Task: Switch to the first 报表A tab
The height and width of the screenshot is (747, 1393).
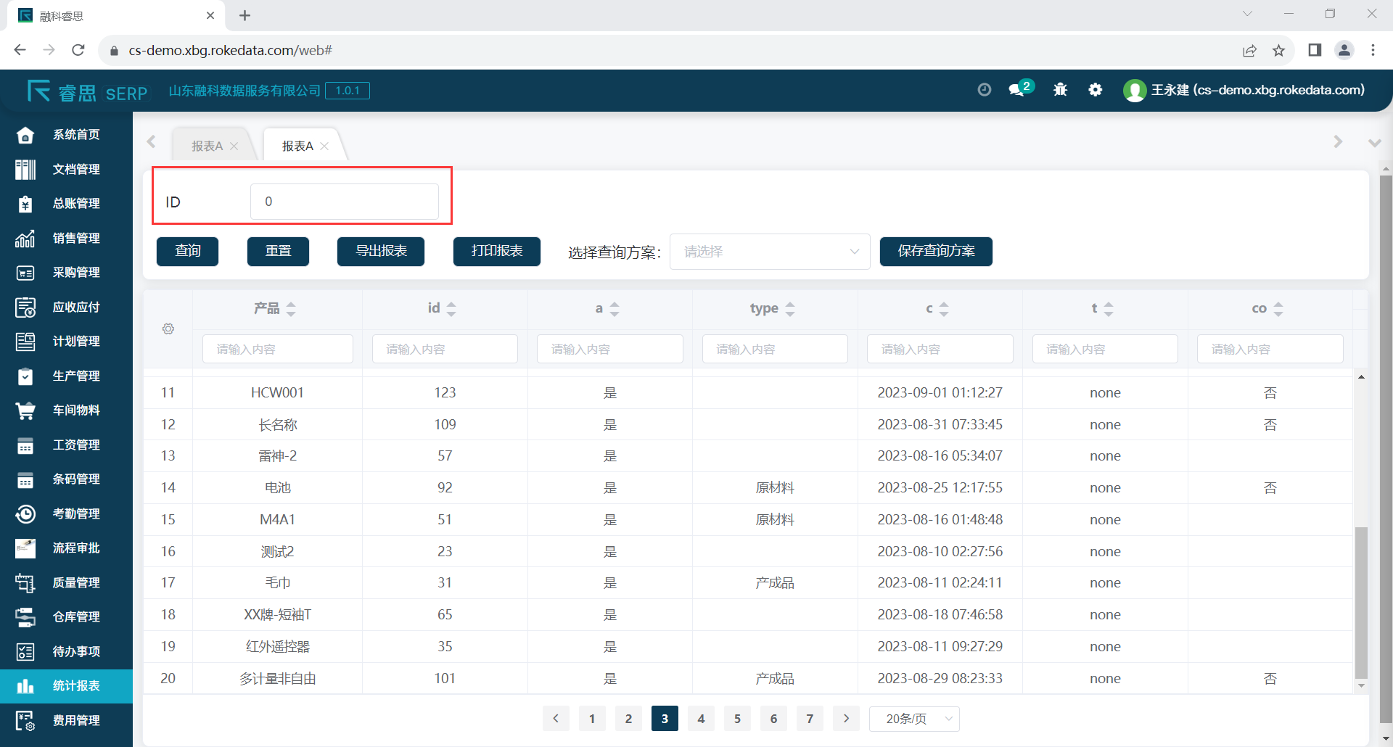Action: [x=207, y=146]
